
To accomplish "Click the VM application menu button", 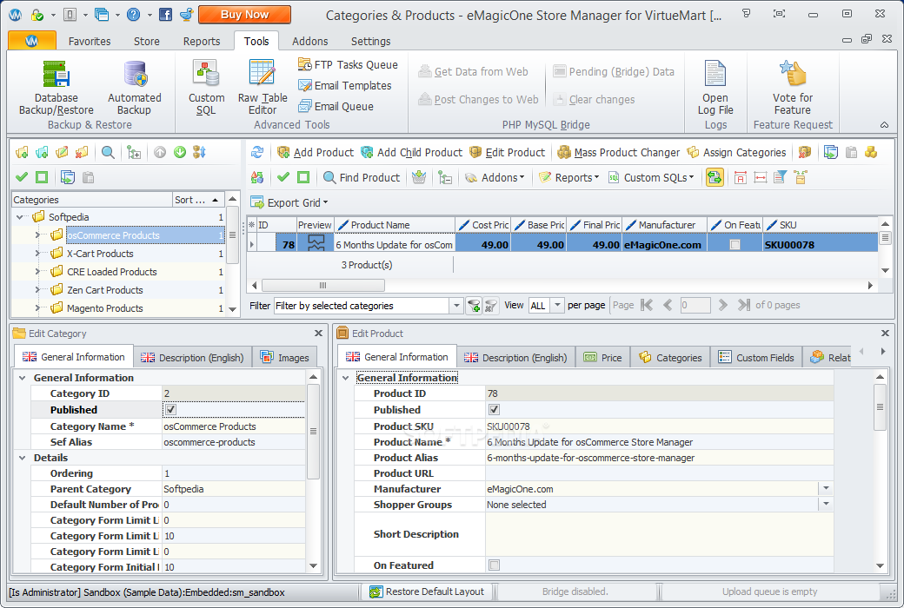I will pyautogui.click(x=31, y=40).
